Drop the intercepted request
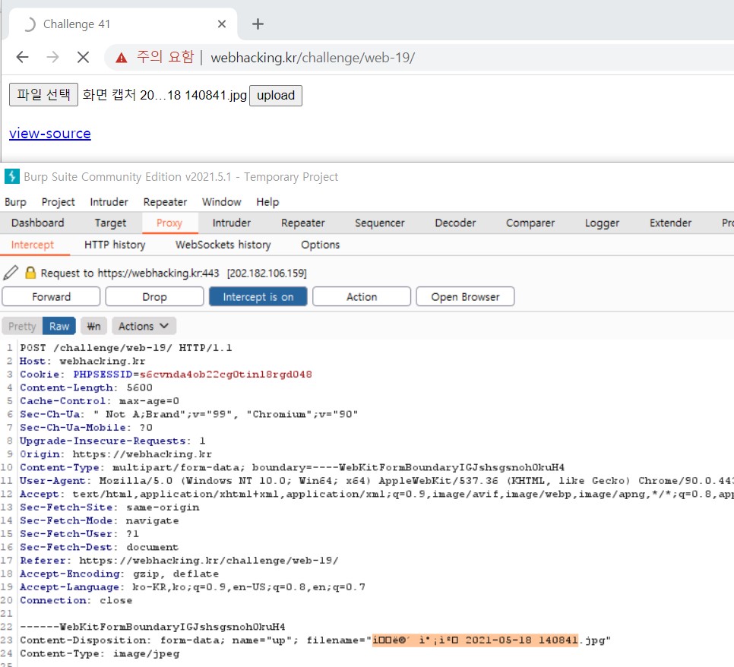Image resolution: width=734 pixels, height=667 pixels. pos(154,297)
